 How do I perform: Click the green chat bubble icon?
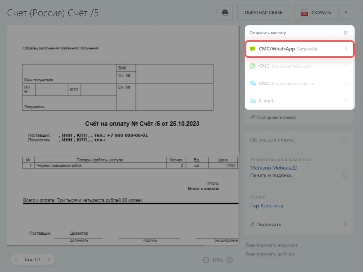coord(253,49)
